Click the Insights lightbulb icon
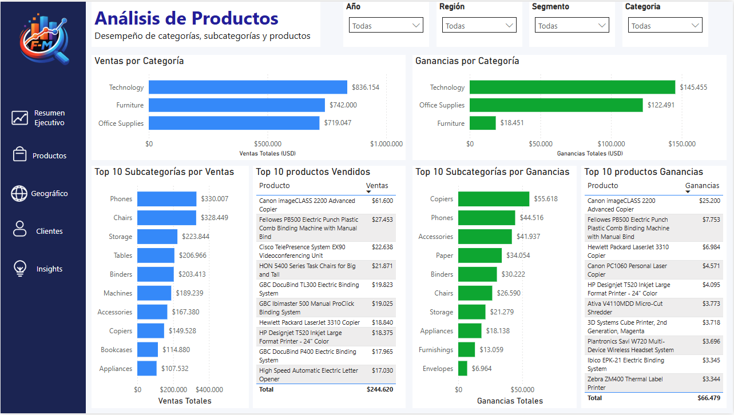The height and width of the screenshot is (415, 734). click(x=20, y=269)
